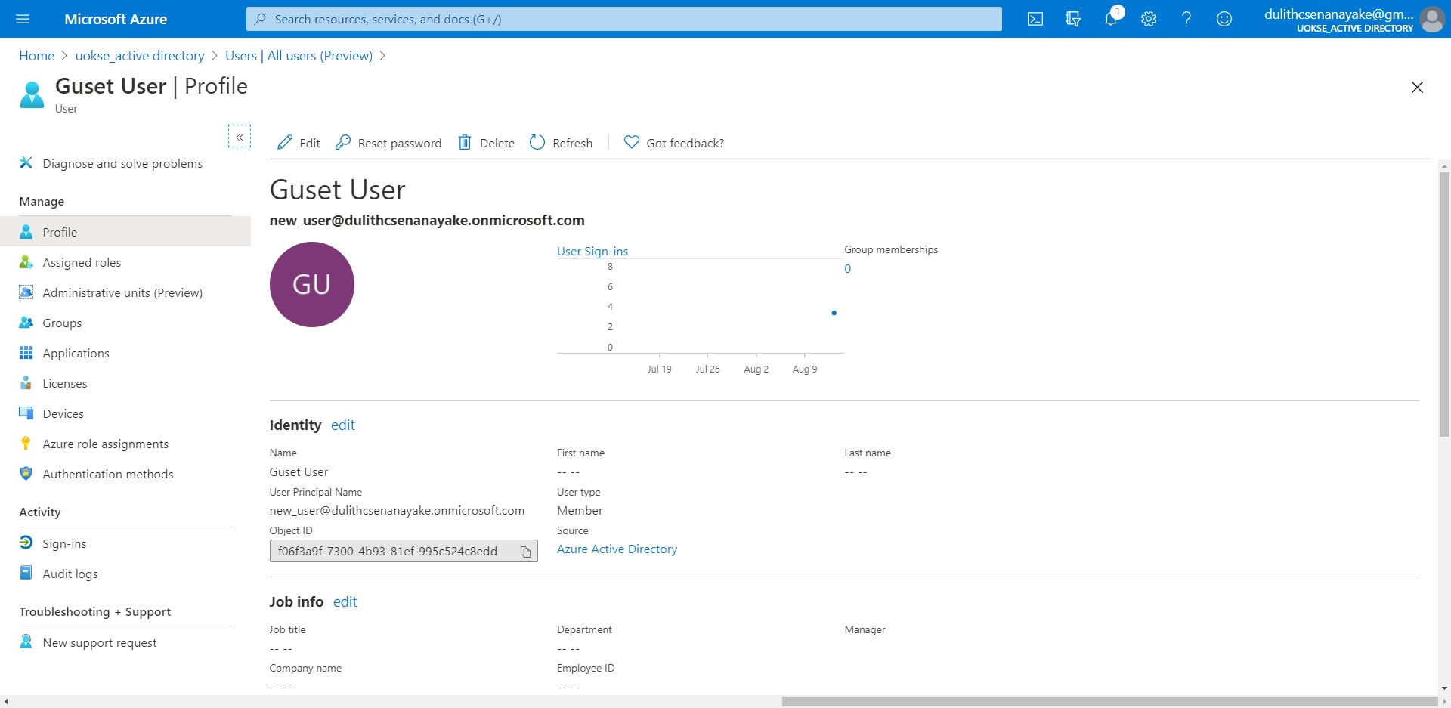Screen dimensions: 1451x708
Task: Open the Help question mark
Action: 1186,19
